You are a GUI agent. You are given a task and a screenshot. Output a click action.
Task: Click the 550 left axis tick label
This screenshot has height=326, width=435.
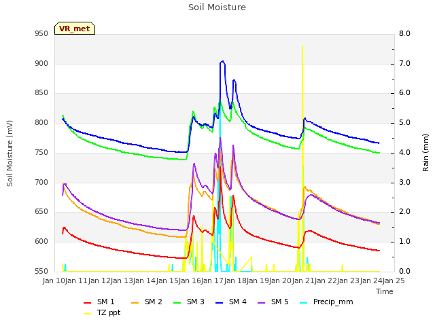coord(41,271)
